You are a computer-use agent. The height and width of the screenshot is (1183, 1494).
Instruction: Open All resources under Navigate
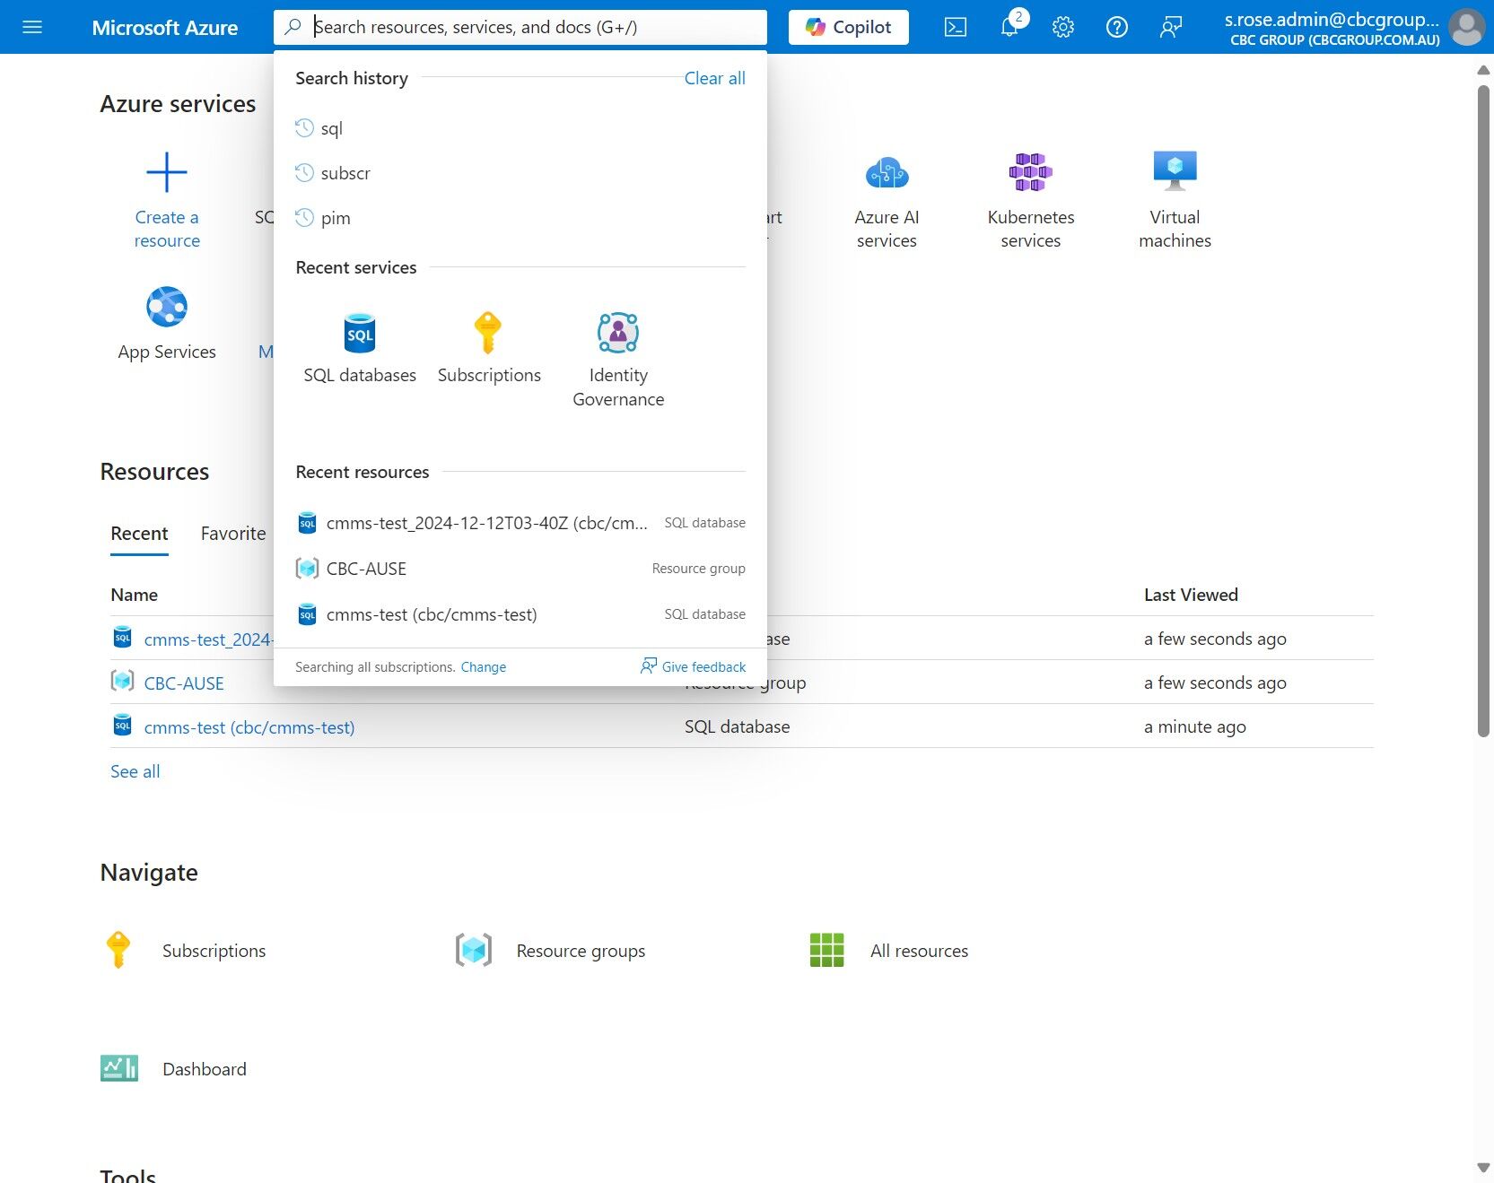888,951
